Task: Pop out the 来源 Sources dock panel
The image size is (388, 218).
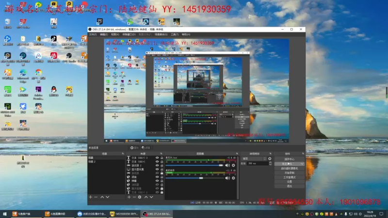Action: click(x=161, y=154)
